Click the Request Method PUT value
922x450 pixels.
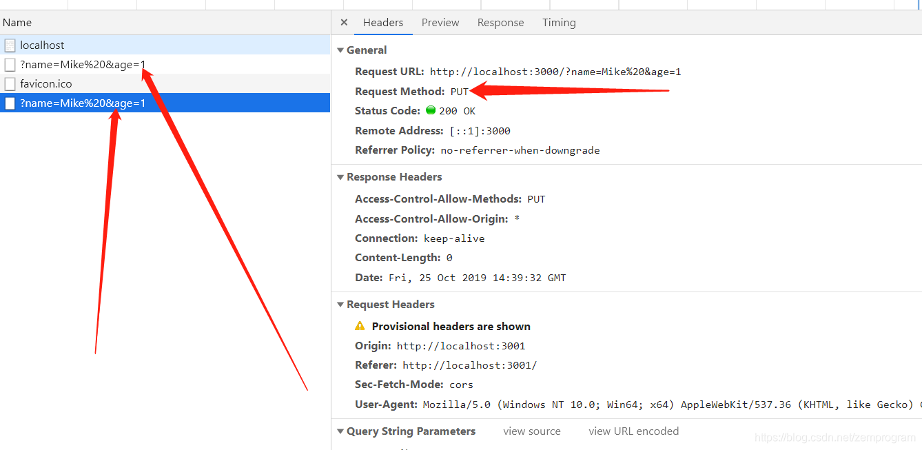click(x=460, y=92)
